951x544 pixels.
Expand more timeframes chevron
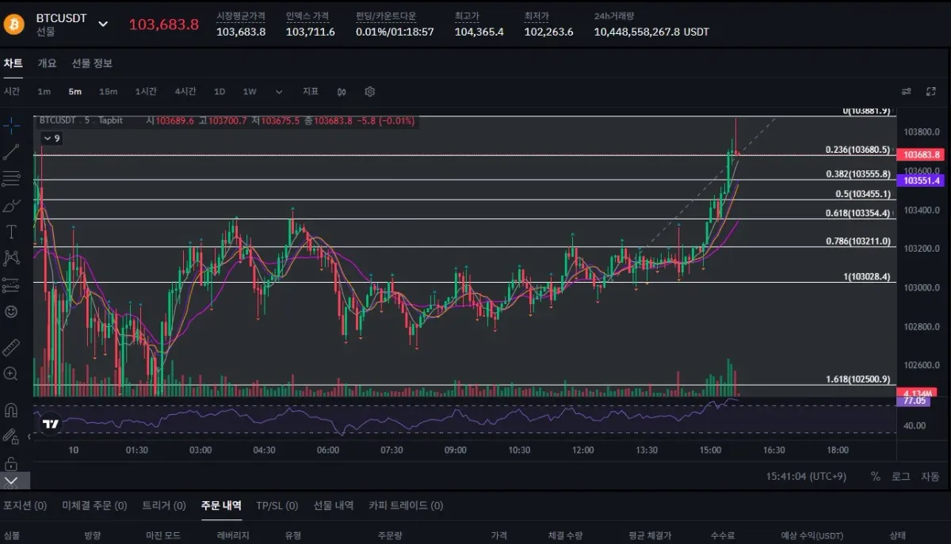tap(279, 92)
